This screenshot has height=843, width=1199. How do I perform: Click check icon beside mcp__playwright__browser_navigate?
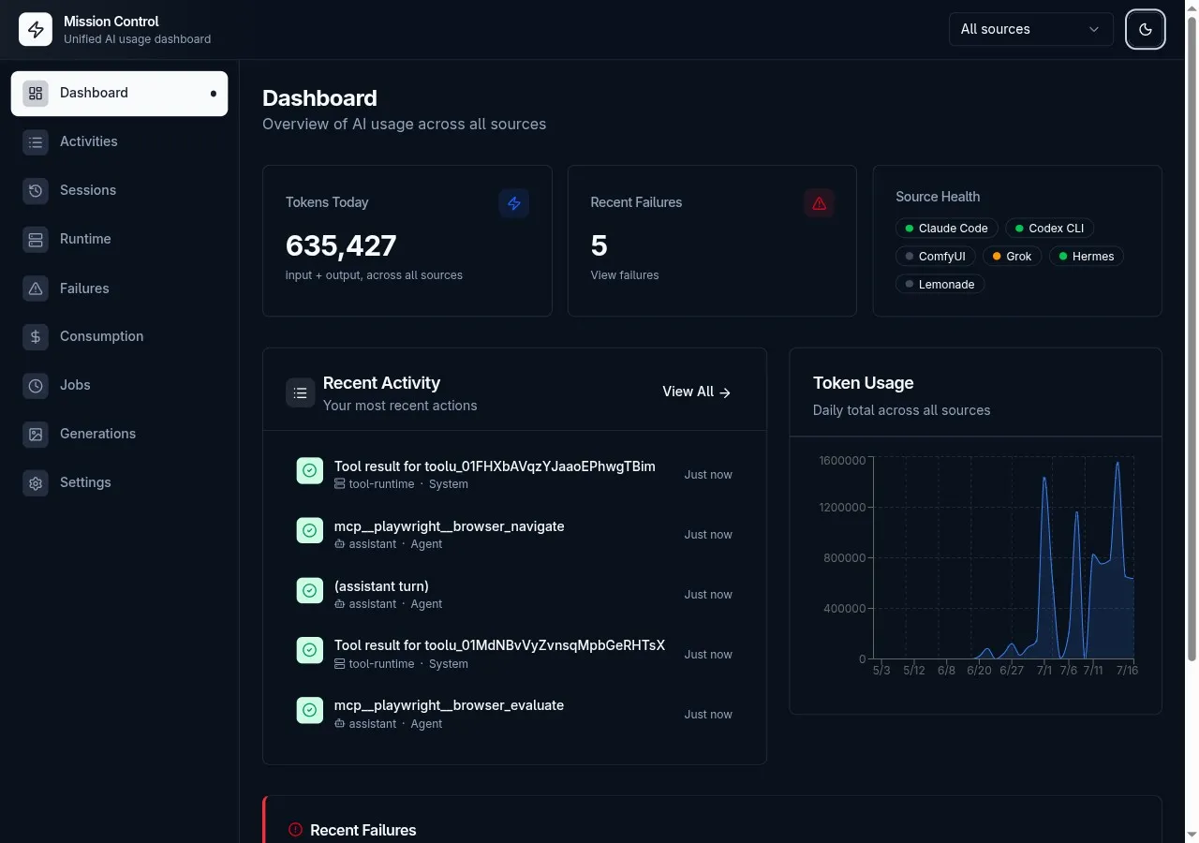(x=310, y=531)
